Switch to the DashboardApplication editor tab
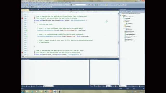Screen dimensions: 166x93 tap(54, 10)
